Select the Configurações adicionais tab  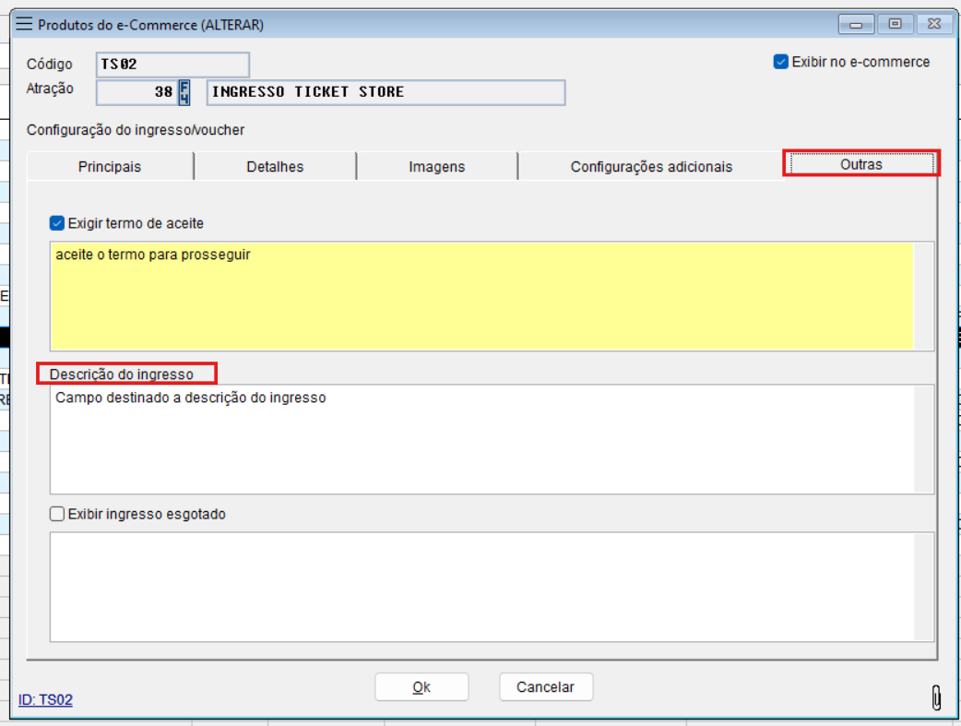click(x=651, y=167)
